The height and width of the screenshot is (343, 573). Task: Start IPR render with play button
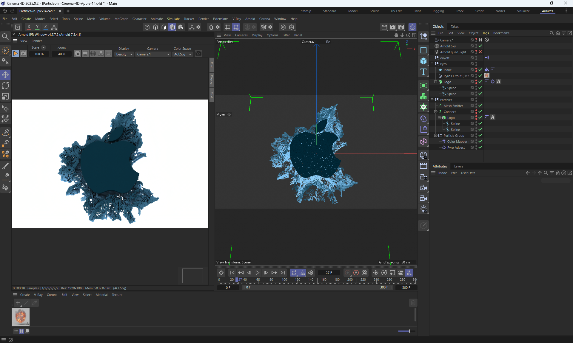(x=15, y=54)
